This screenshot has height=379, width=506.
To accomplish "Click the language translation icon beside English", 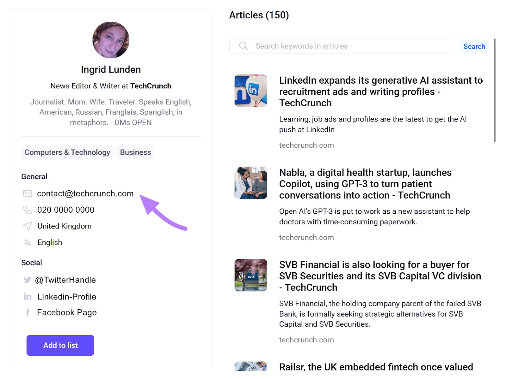I will pos(28,242).
